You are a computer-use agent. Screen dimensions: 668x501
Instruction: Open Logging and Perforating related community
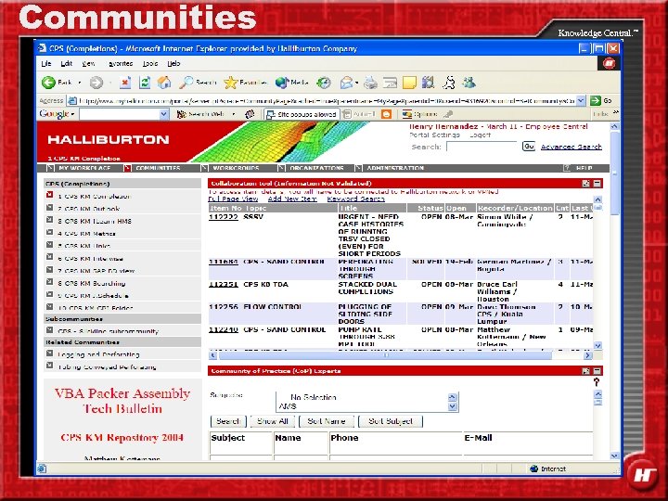[x=98, y=354]
